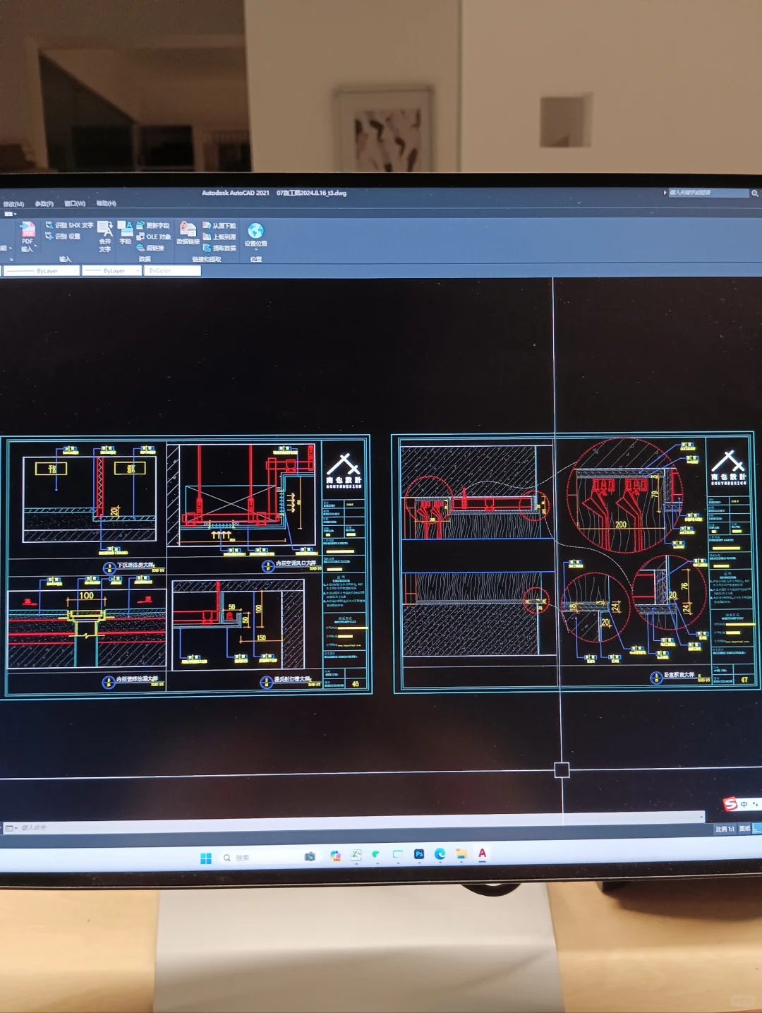Screen dimensions: 762x1013
Task: Click the 内嵌空调风口大样 detail title
Action: pos(296,563)
